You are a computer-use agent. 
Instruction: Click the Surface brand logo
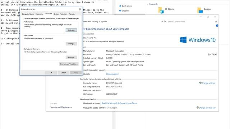212,54
